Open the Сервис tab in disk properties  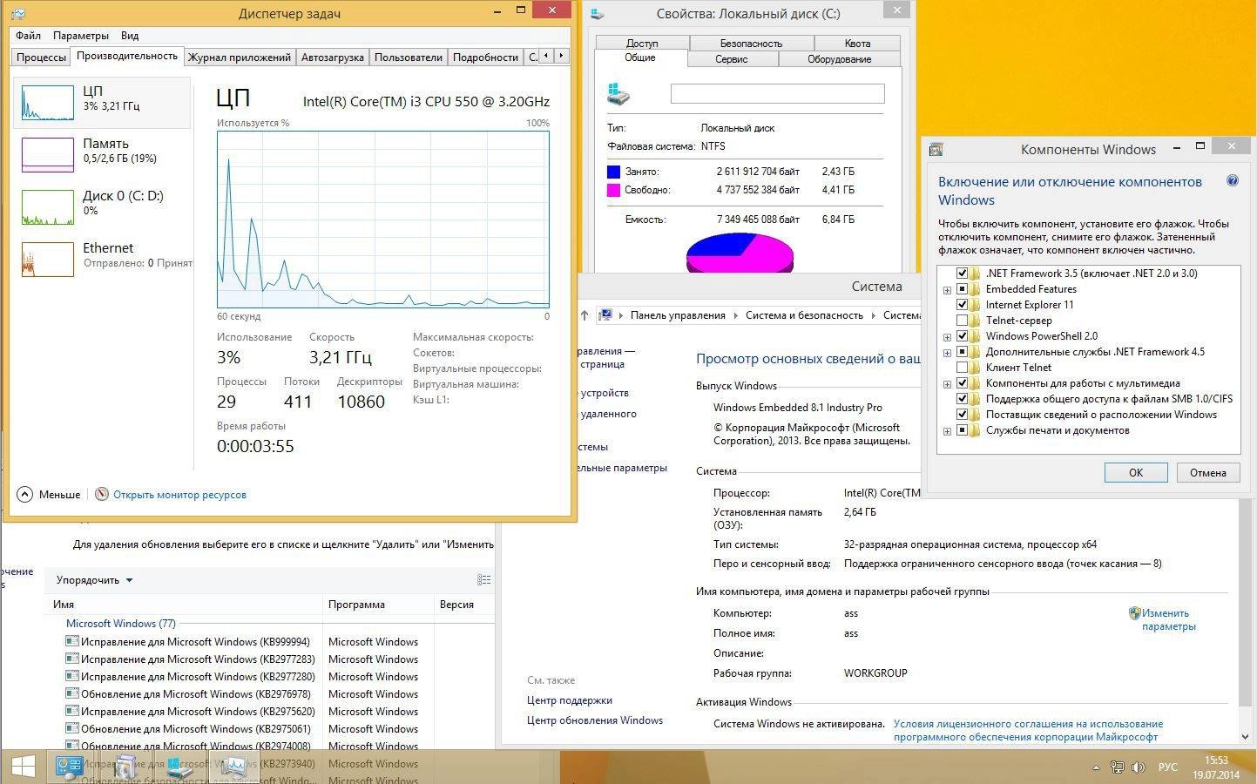[x=732, y=59]
